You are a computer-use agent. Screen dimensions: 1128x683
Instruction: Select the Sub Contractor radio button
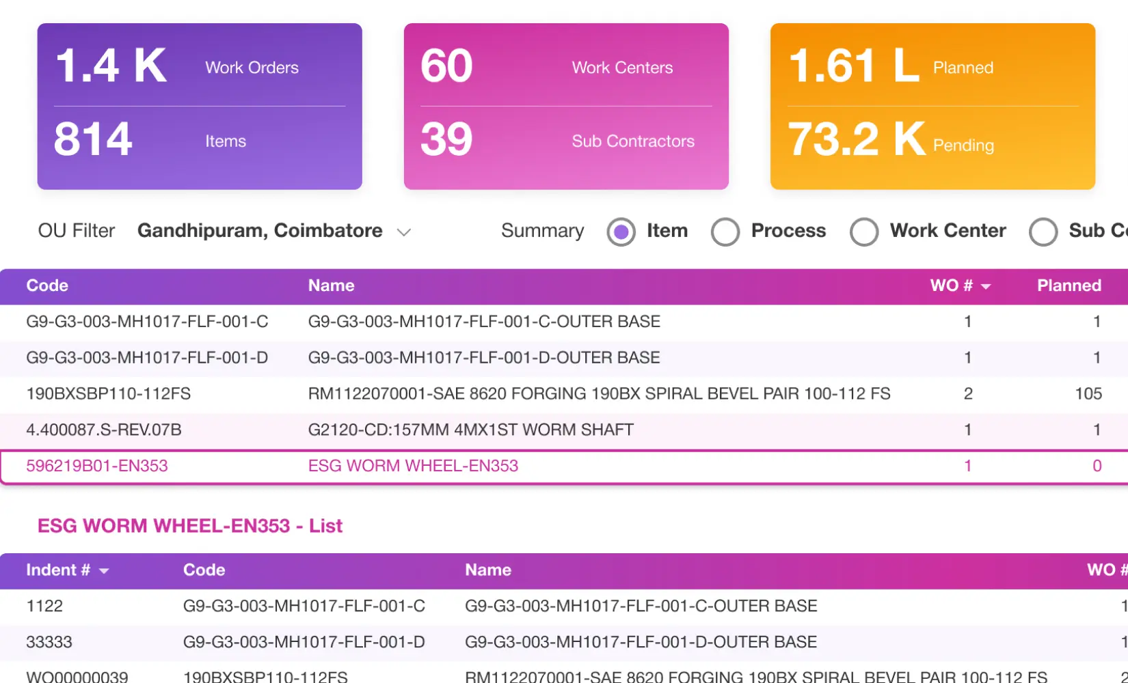point(1043,232)
